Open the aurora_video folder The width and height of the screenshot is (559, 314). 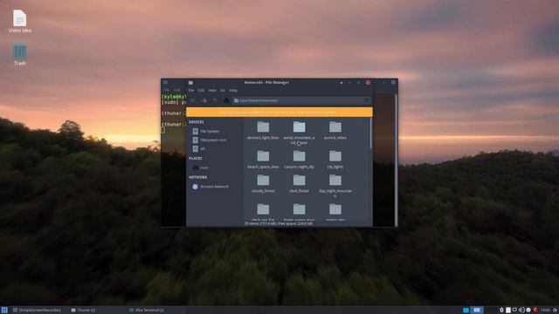pos(335,130)
